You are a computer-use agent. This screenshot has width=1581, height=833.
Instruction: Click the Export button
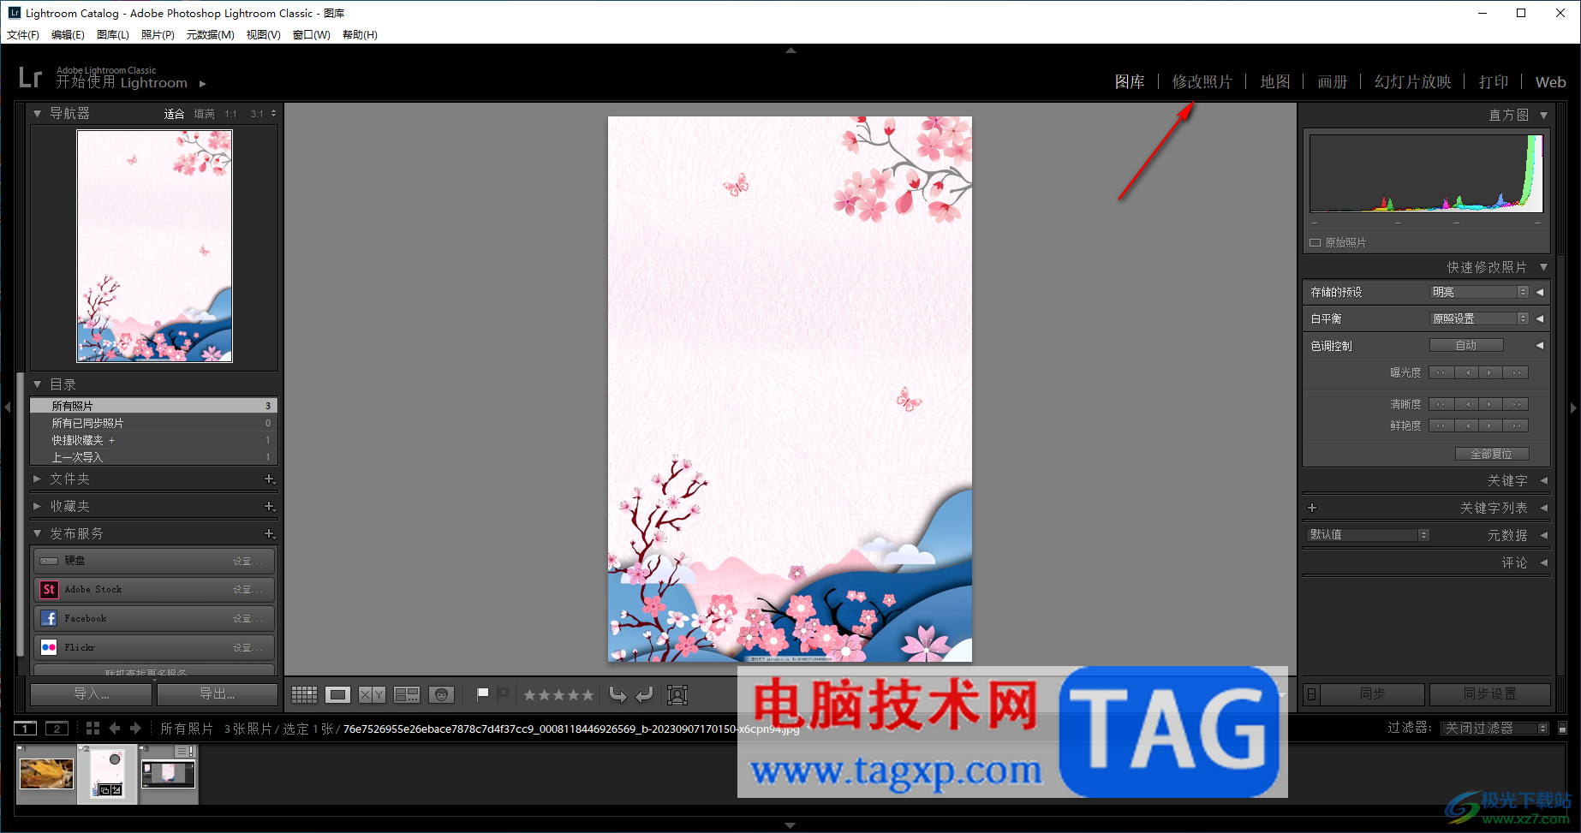(x=218, y=694)
